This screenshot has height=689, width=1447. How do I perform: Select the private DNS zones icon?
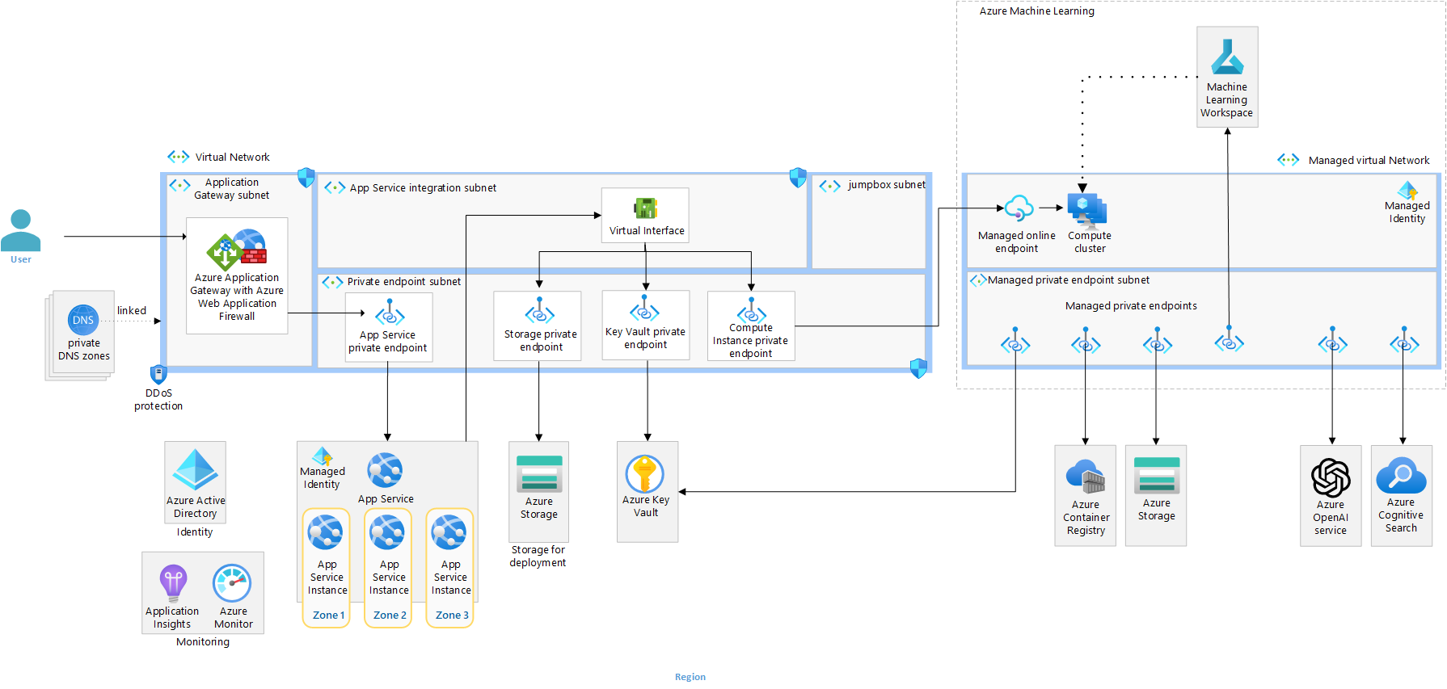(83, 320)
